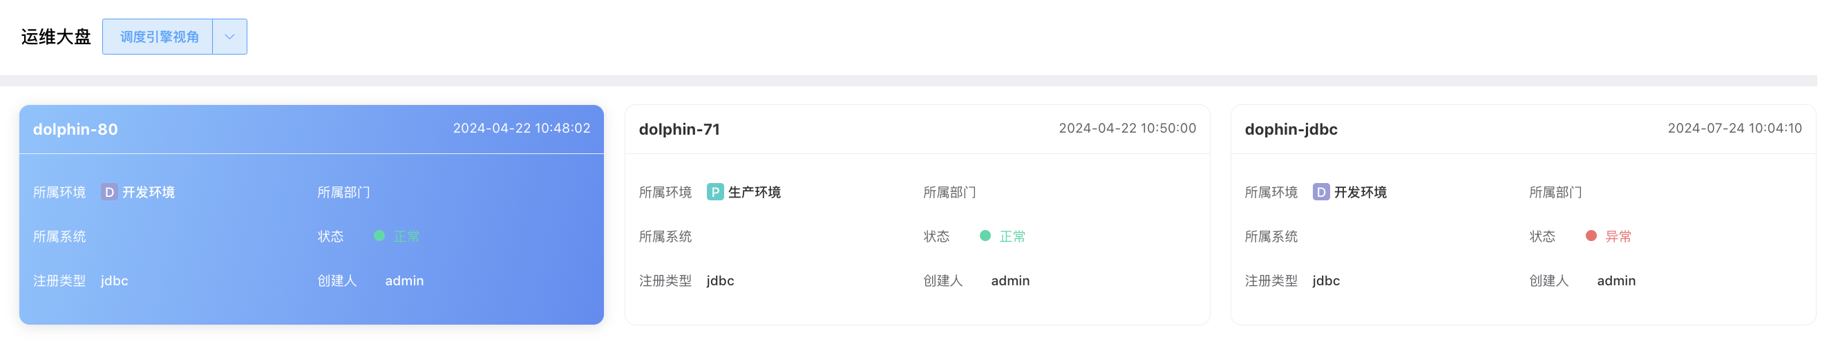Open the dophin-jdbc card title
1838x344 pixels.
[1290, 129]
